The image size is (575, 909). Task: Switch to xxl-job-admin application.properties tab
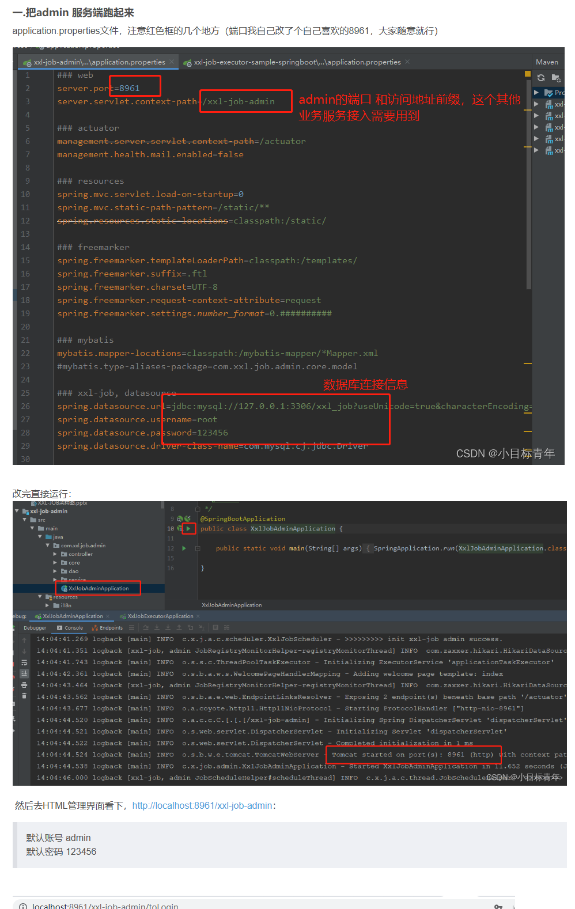pos(99,62)
